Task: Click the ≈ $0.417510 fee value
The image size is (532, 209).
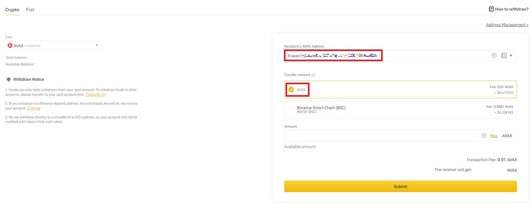Action: point(504,93)
